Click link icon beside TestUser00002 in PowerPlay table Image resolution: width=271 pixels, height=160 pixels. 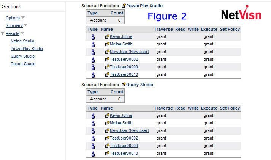(107, 59)
